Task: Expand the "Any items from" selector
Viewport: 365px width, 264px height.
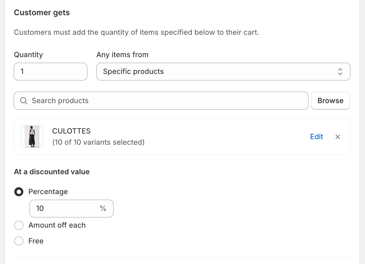Action: [223, 71]
